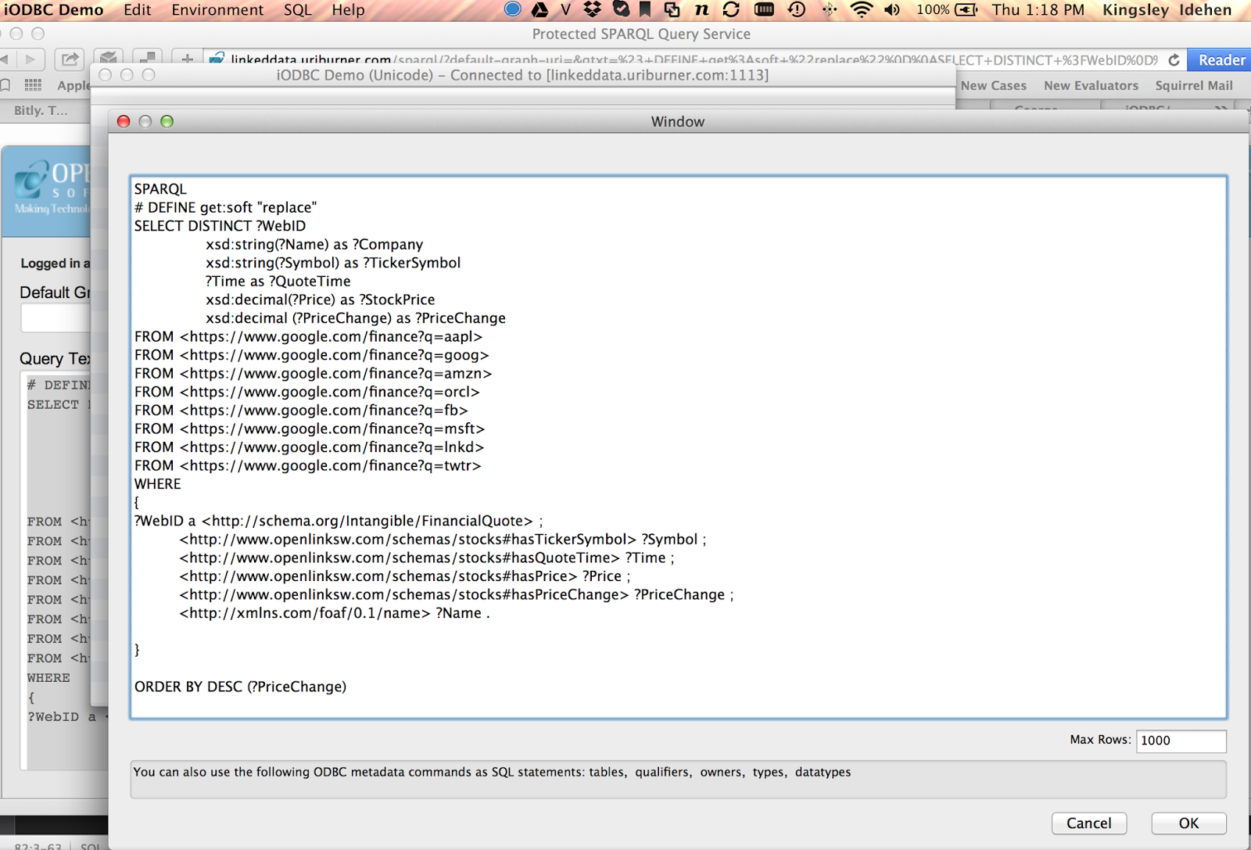Click the Google Drive menu bar icon

[x=539, y=9]
